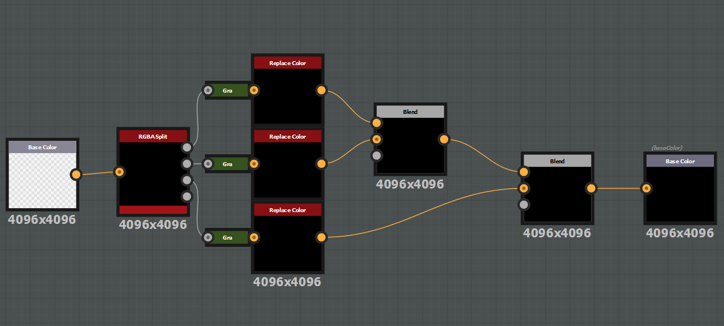Click the 4096x4096 label under the first Blend node
724x326 pixels.
(410, 184)
